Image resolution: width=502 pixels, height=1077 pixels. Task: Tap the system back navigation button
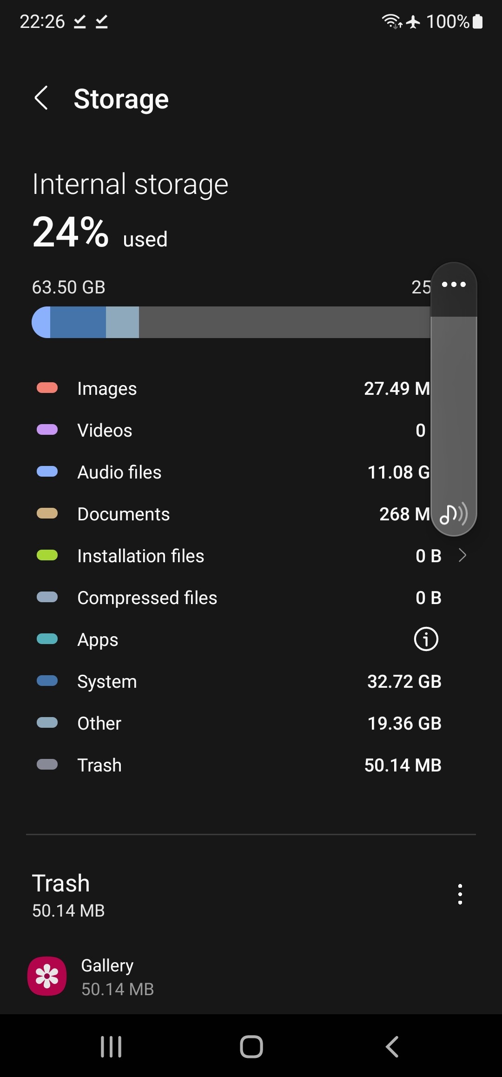pyautogui.click(x=392, y=1047)
